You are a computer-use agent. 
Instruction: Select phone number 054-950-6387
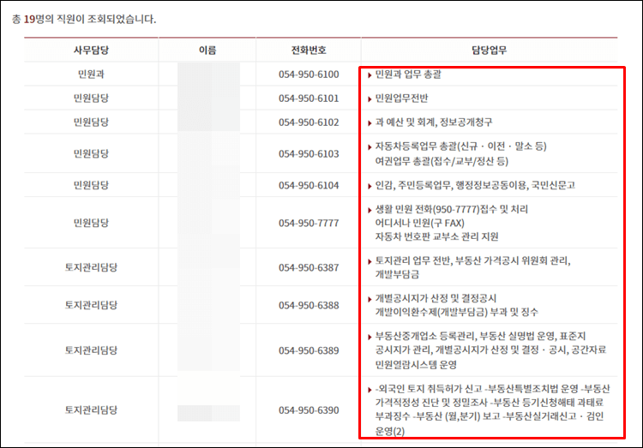(x=309, y=267)
